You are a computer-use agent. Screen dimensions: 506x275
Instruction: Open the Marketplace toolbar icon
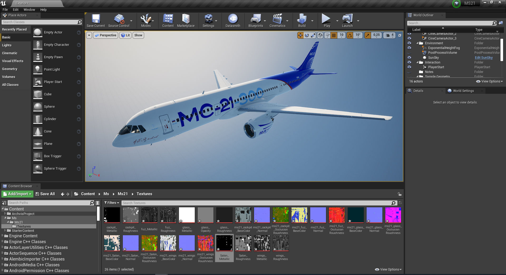pos(186,21)
